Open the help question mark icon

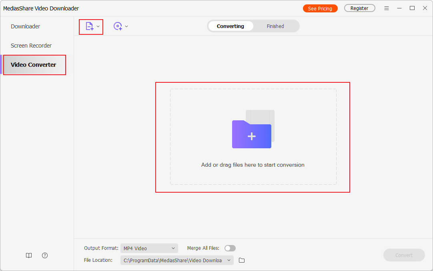coord(45,255)
